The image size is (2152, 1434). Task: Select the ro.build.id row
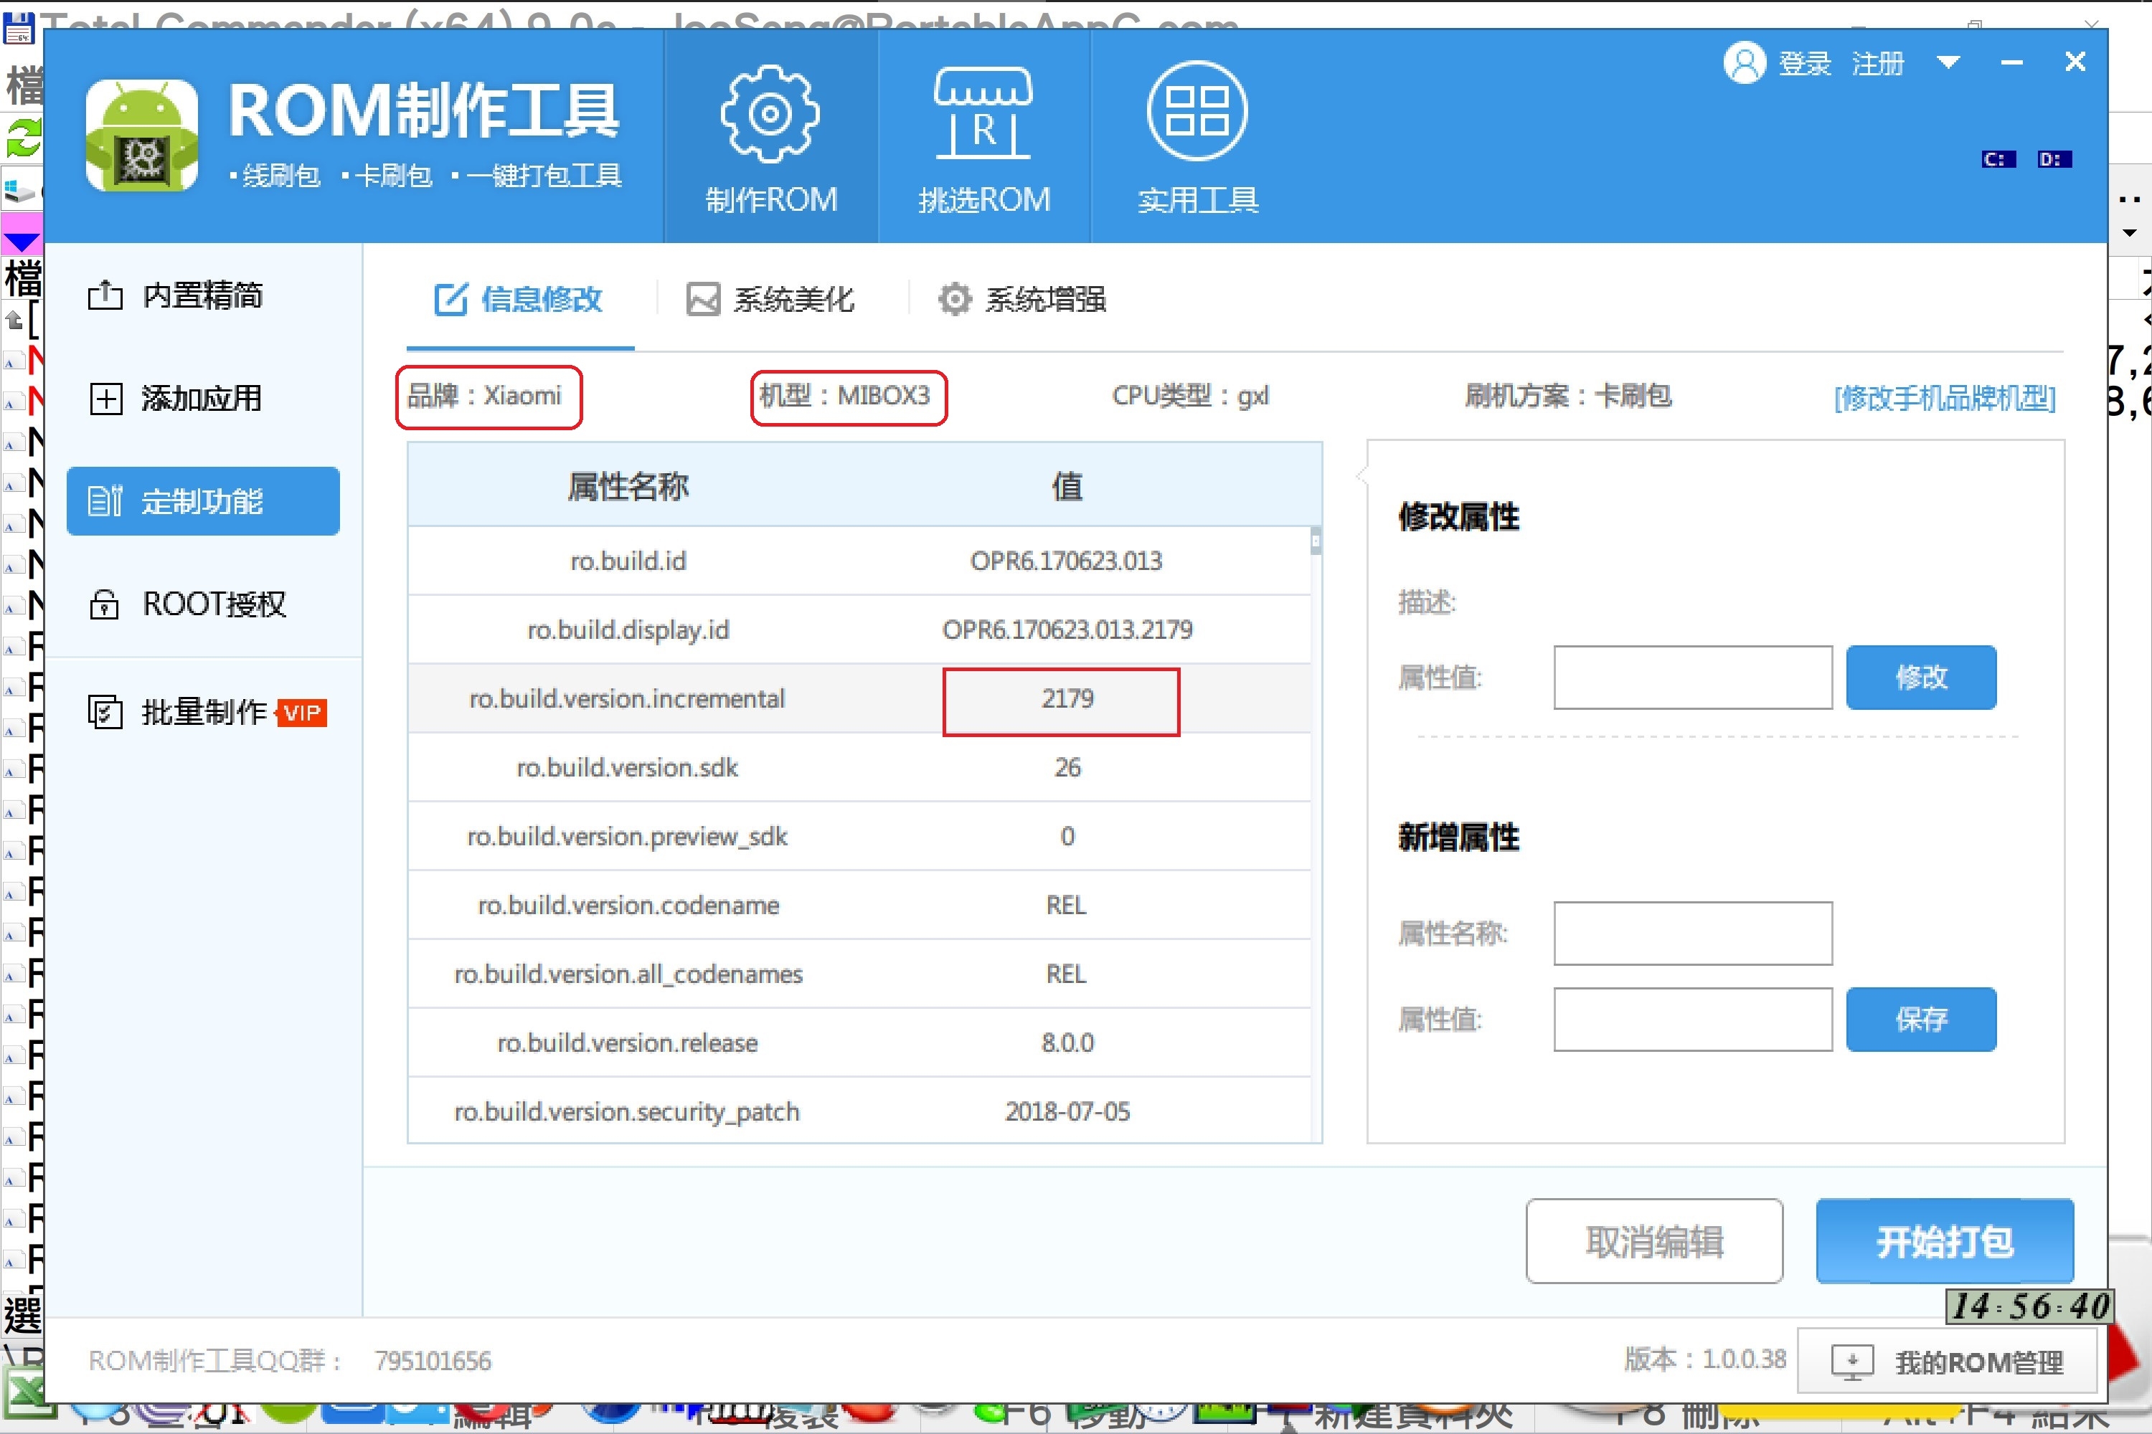tap(859, 561)
